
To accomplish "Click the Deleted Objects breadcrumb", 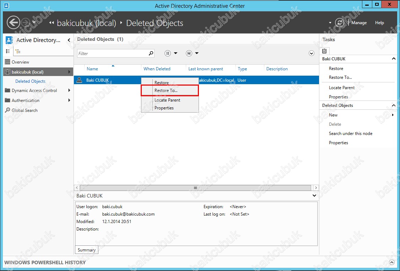I will (x=155, y=23).
